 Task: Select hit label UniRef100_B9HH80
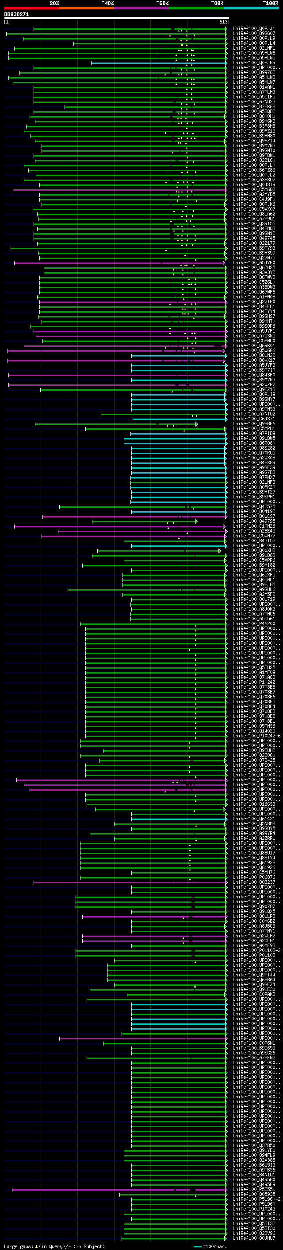click(x=253, y=136)
